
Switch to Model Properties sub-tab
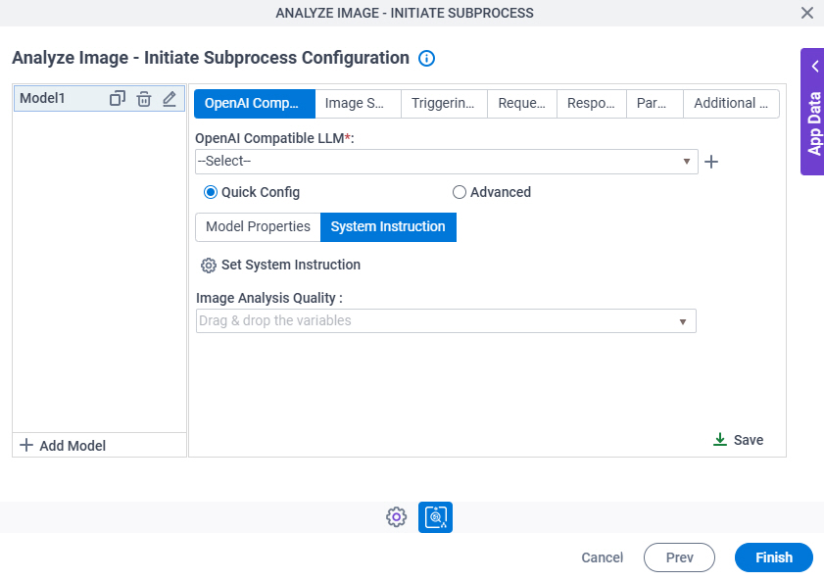tap(258, 227)
